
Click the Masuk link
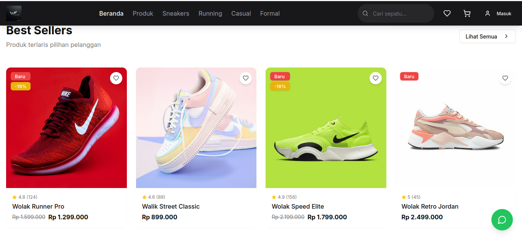(504, 13)
